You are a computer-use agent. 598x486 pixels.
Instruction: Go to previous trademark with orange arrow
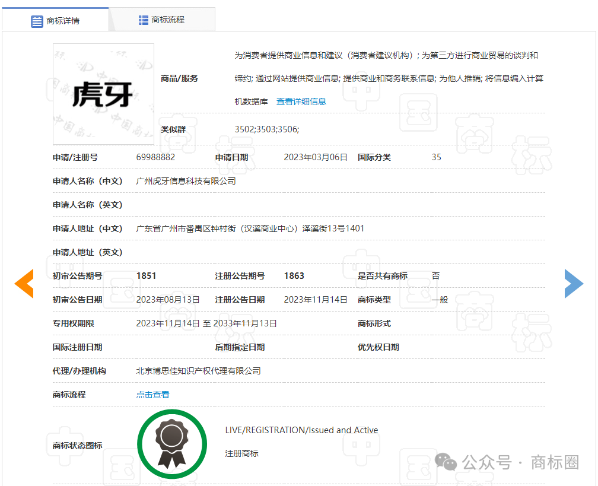24,284
